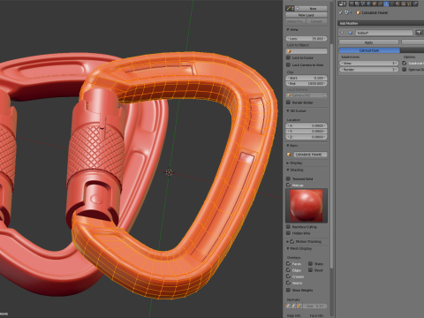
Task: Adjust the Subdivisions Render level field
Action: [x=368, y=70]
